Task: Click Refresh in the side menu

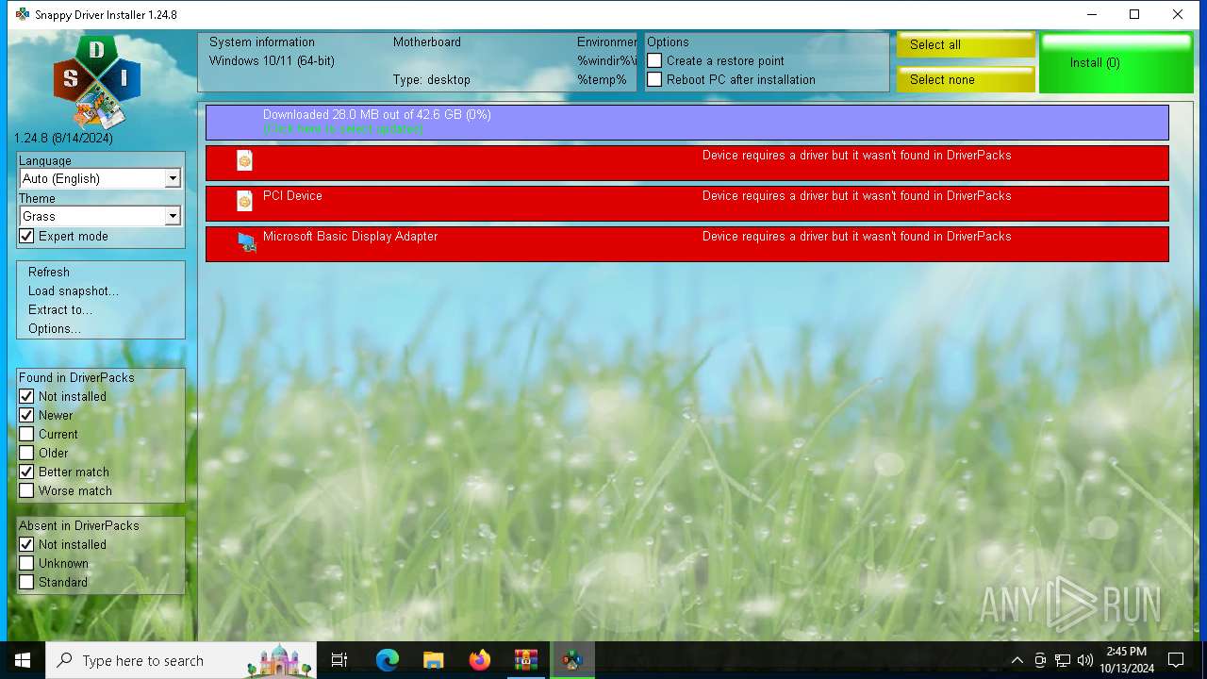Action: (49, 272)
